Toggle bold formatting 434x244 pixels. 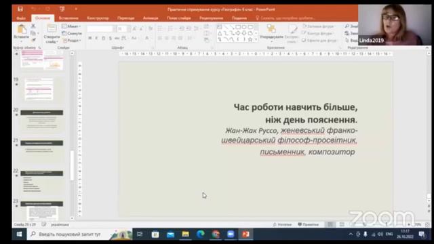coord(90,38)
